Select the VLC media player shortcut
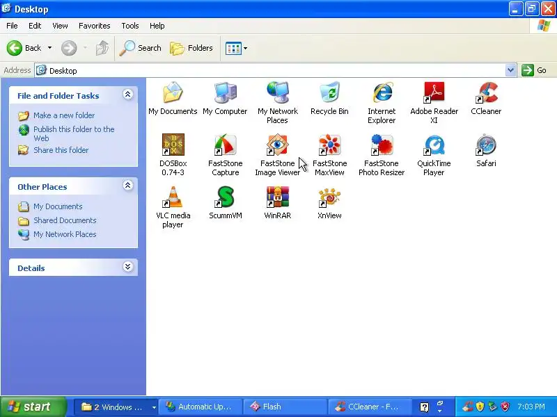Screen dimensions: 557x417 (x=173, y=206)
